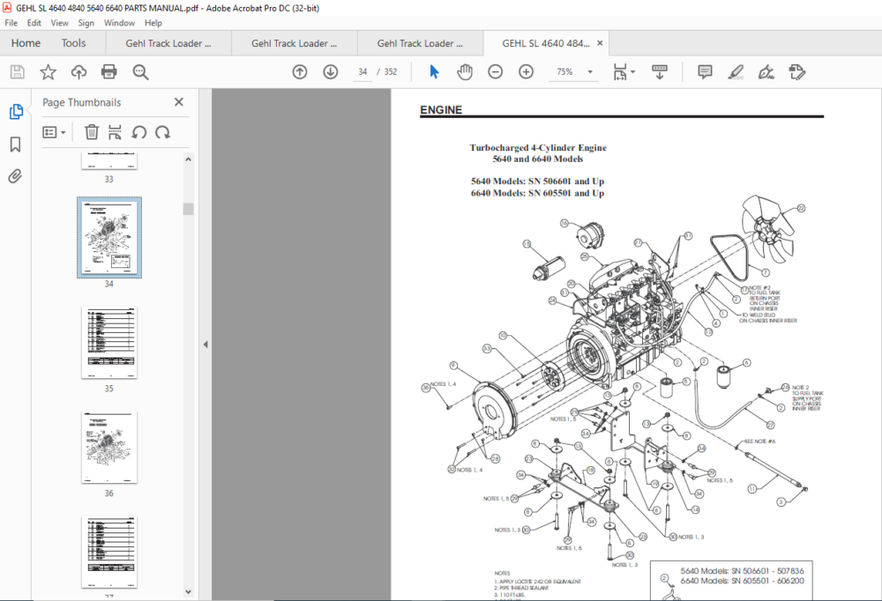882x601 pixels.
Task: Print the document using the printer icon
Action: pos(109,72)
